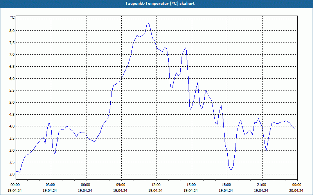Click the 7,5 y-axis label
The image size is (313, 195).
point(12,43)
